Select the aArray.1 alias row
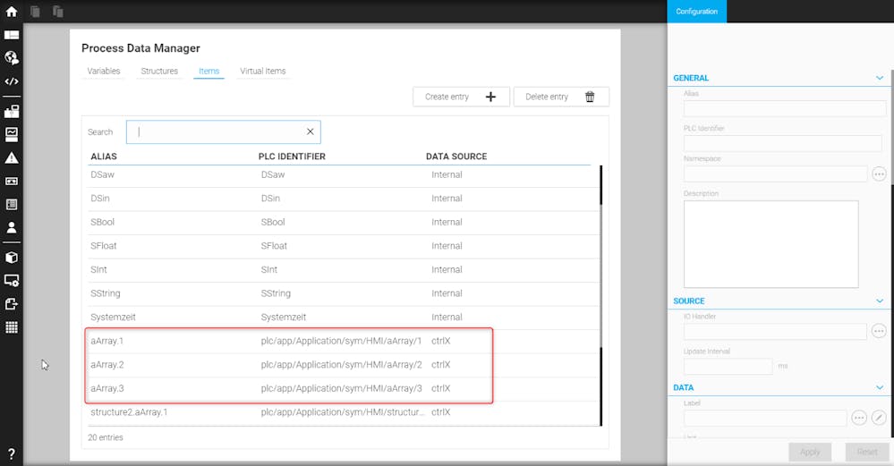This screenshot has height=466, width=894. (344, 341)
